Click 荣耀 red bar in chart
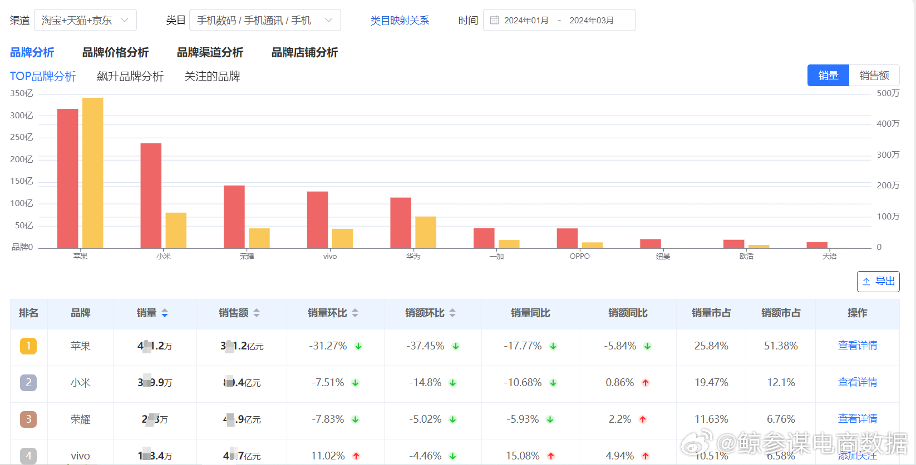Viewport: 916px width, 465px height. click(234, 217)
